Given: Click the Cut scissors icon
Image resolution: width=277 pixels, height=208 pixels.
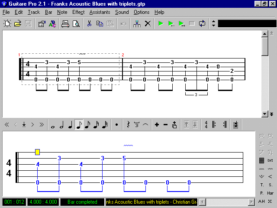Looking at the screenshot, I should (89, 23).
